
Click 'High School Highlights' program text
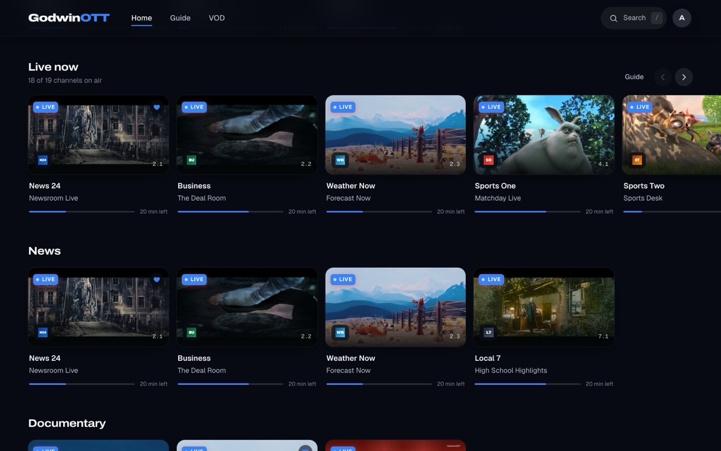coord(511,371)
